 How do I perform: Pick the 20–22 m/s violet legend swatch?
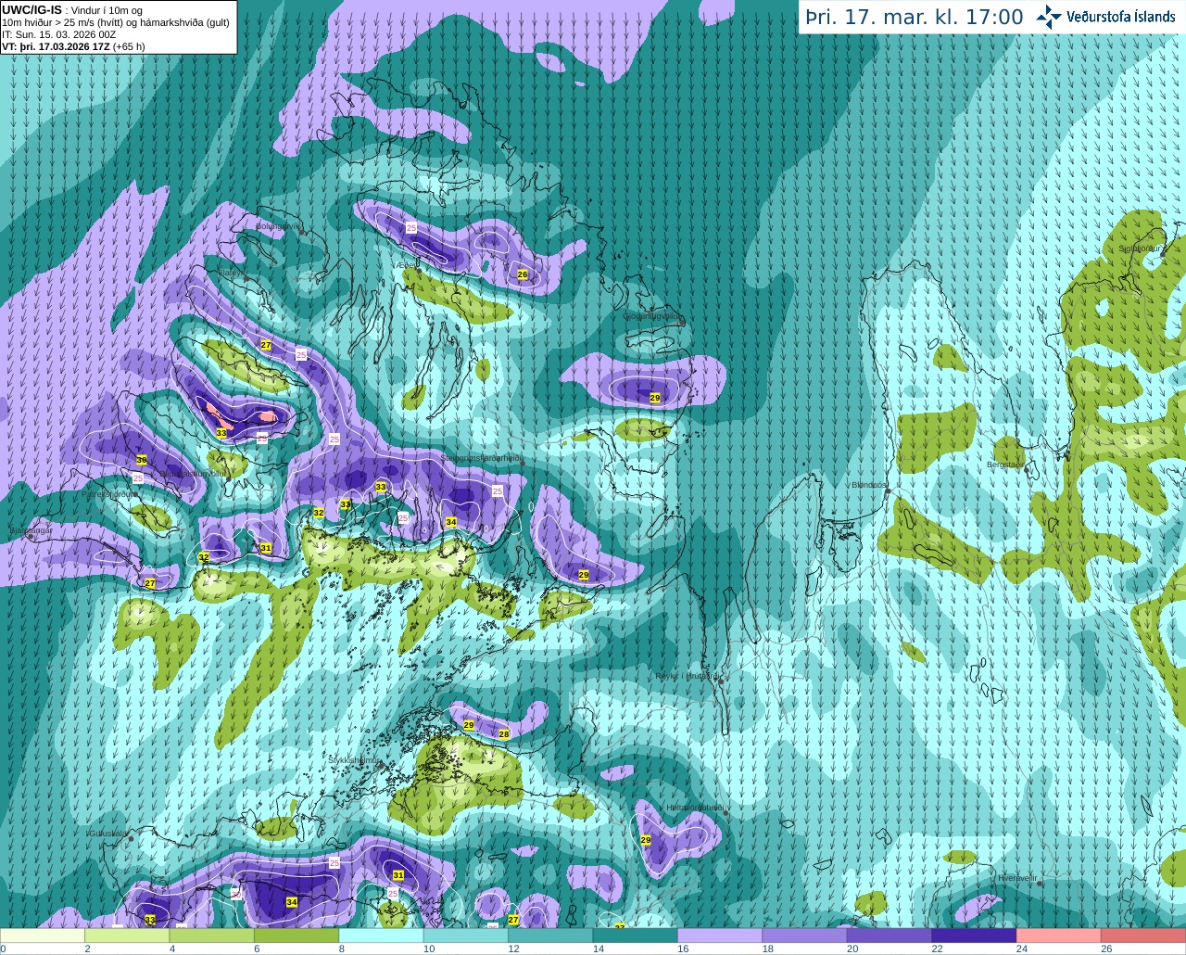point(889,936)
